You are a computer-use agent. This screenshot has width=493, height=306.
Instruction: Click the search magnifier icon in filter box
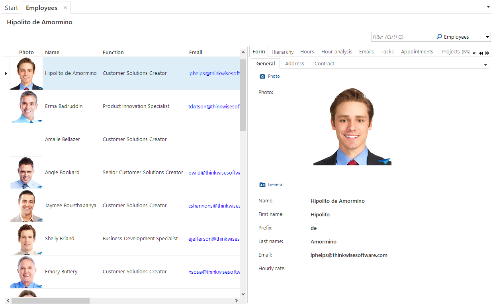click(439, 37)
